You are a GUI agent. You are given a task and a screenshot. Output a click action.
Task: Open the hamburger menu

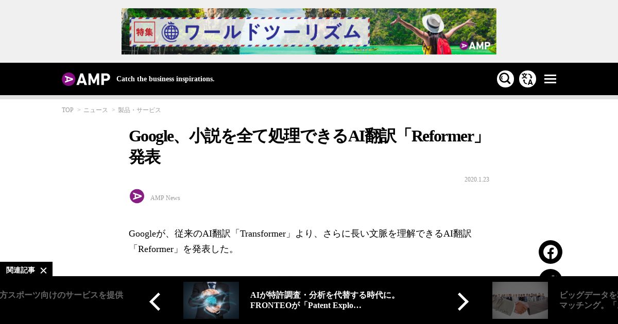click(x=550, y=79)
